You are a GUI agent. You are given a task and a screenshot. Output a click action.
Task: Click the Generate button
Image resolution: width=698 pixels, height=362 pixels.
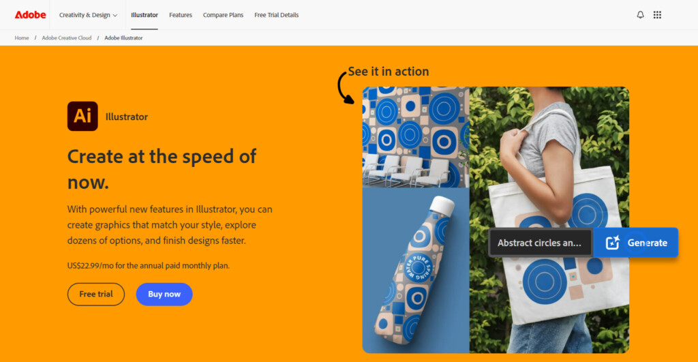point(636,242)
